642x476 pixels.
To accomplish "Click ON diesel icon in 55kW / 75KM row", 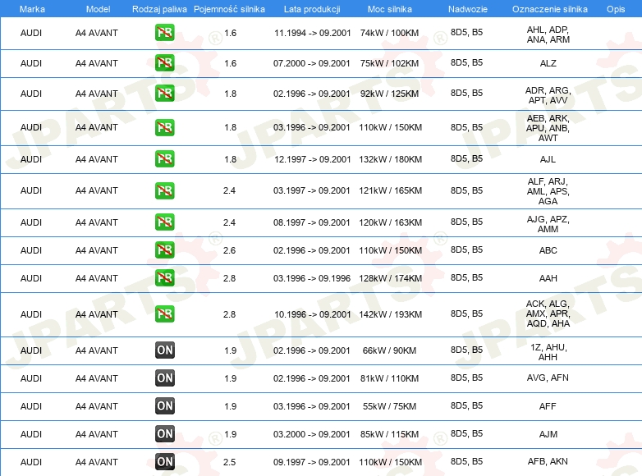I will [x=164, y=406].
